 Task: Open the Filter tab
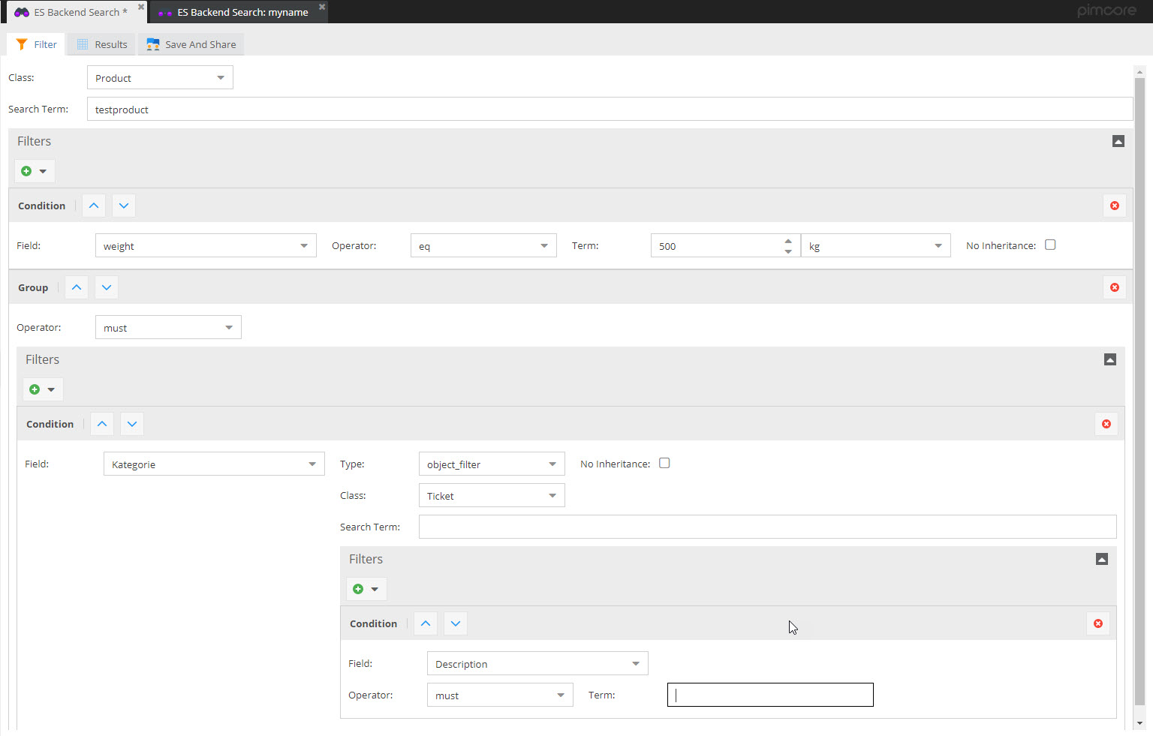point(36,44)
